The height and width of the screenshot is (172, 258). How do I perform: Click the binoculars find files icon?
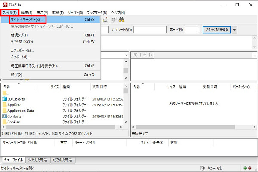point(121,20)
